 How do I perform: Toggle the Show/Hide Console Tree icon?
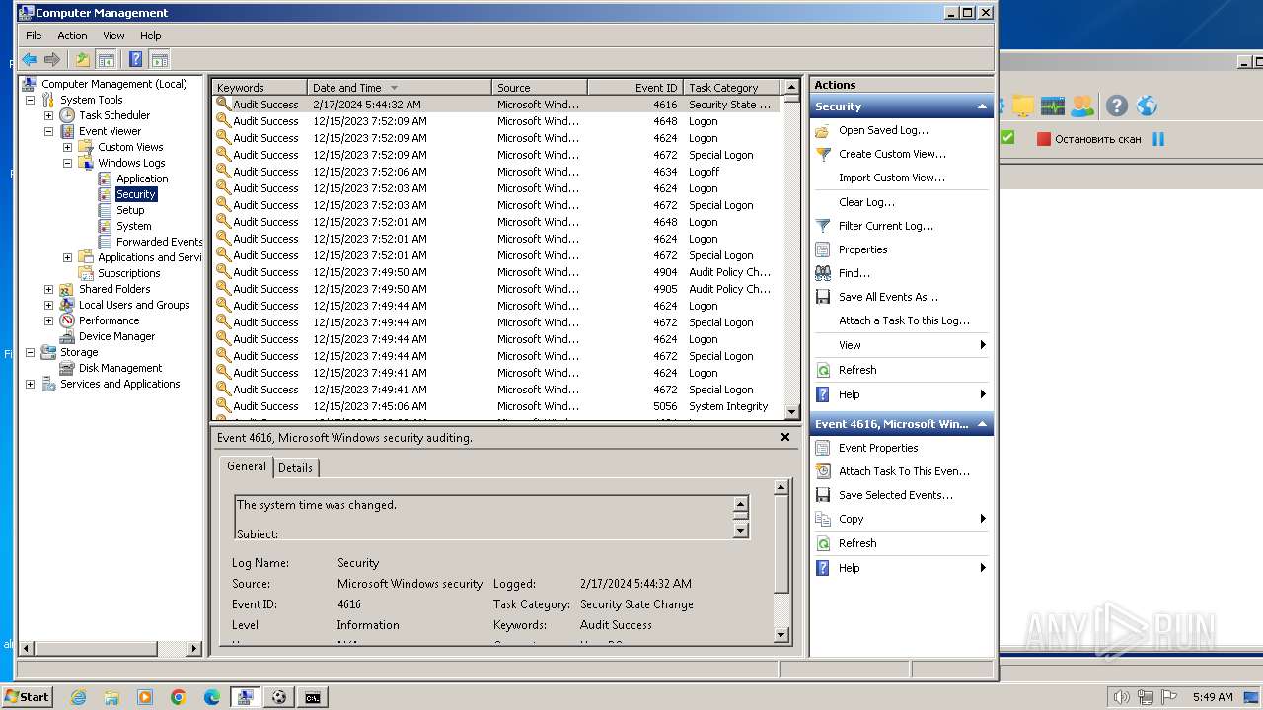(106, 60)
